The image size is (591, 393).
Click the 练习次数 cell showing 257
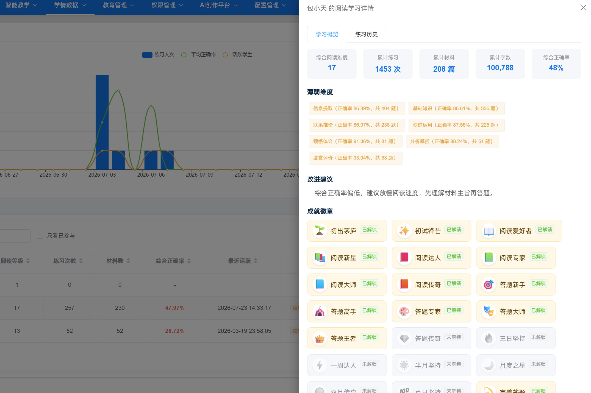coord(70,308)
